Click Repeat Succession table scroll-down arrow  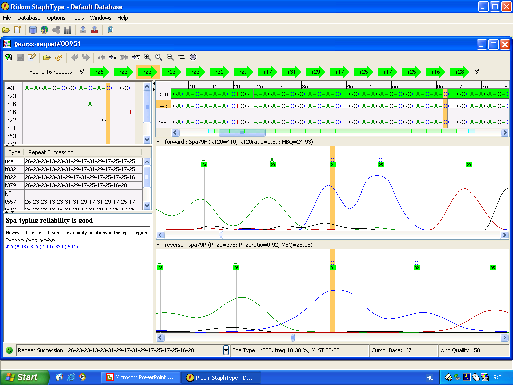point(147,205)
